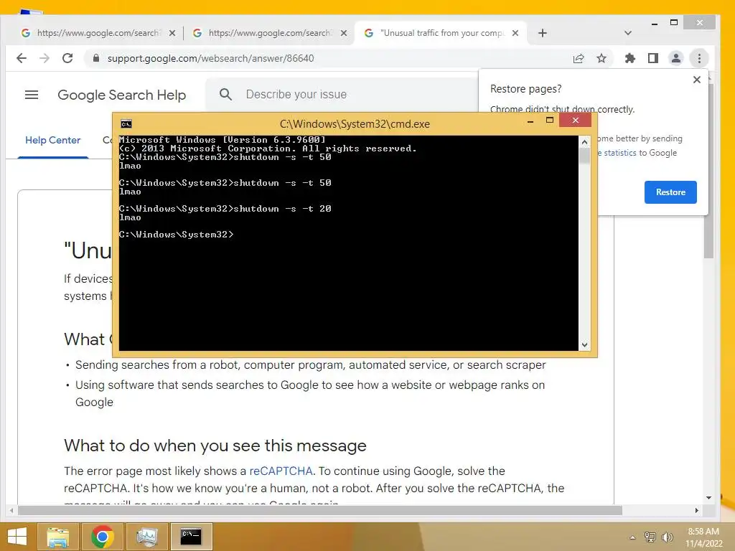Open the reCAPTCHA link
This screenshot has width=735, height=551.
click(281, 471)
